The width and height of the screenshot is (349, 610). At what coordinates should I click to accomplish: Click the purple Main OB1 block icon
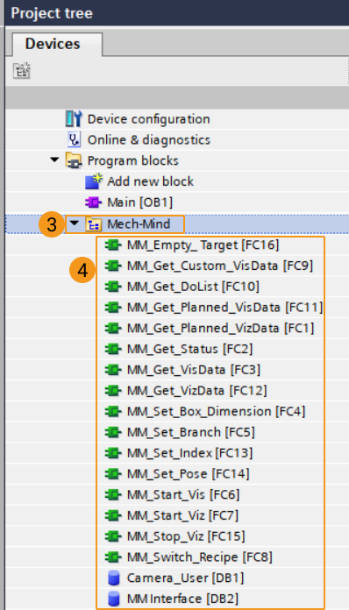click(x=93, y=202)
